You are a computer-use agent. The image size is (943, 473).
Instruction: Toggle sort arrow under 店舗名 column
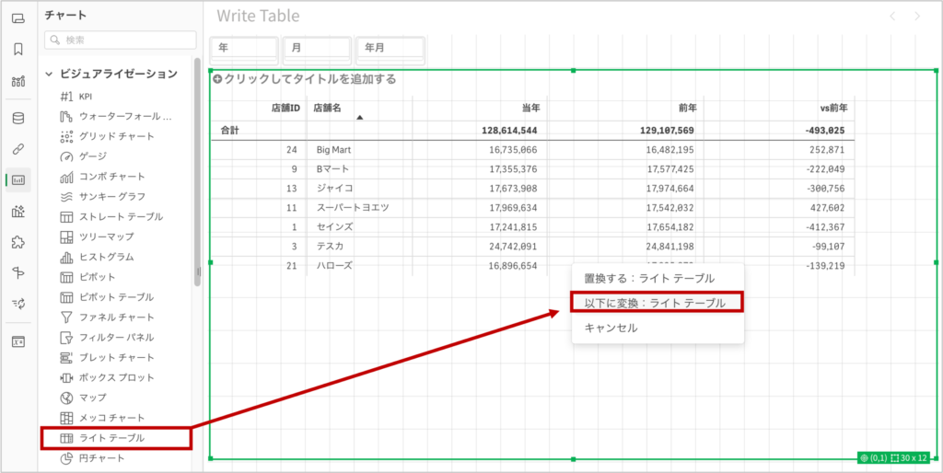coord(360,118)
